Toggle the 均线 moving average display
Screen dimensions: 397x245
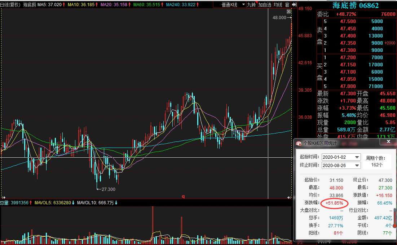(x=278, y=5)
